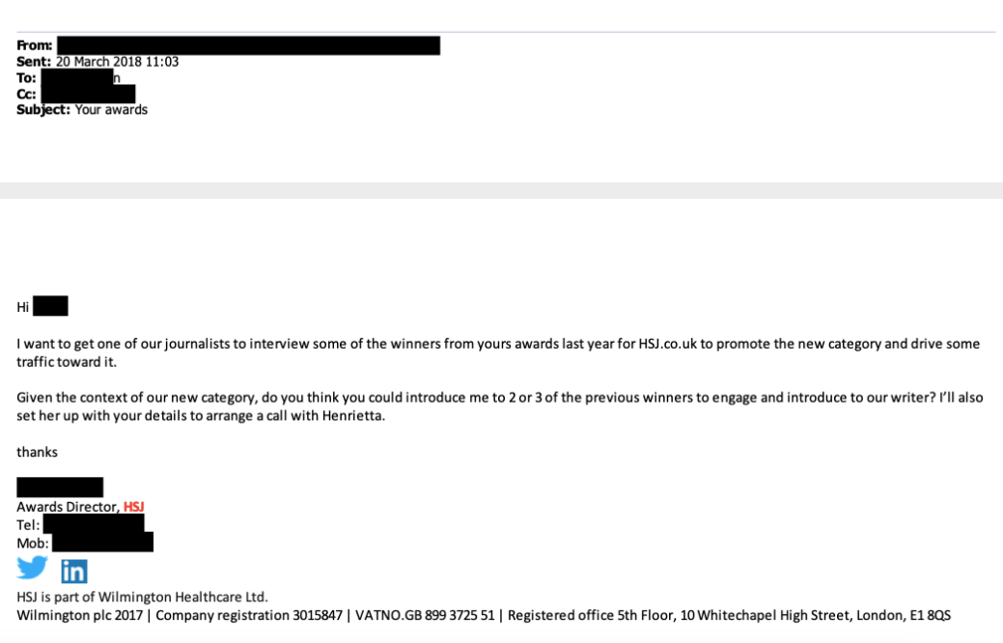Click the 'Awards Director' job title
1003x643 pixels.
click(x=68, y=507)
